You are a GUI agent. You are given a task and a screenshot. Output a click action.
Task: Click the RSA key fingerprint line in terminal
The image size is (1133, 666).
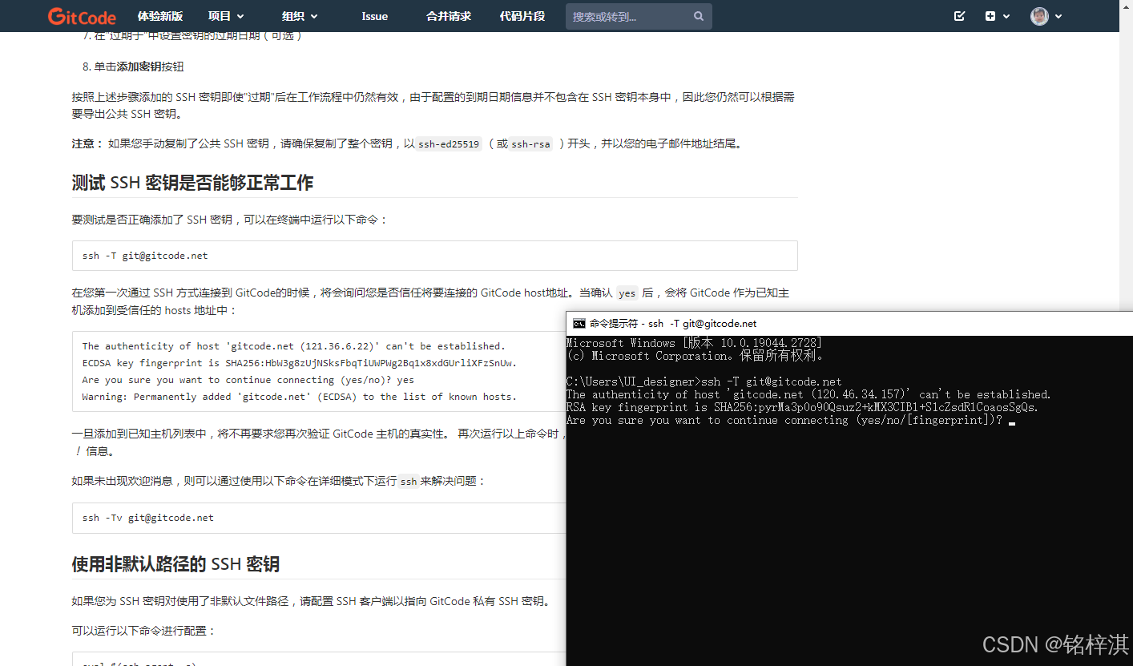coord(802,407)
